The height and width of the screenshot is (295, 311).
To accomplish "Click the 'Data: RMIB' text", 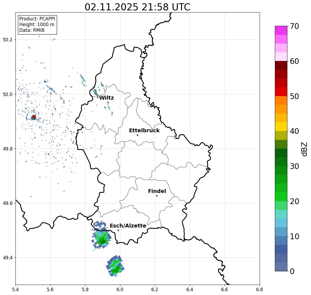I will tap(32, 30).
